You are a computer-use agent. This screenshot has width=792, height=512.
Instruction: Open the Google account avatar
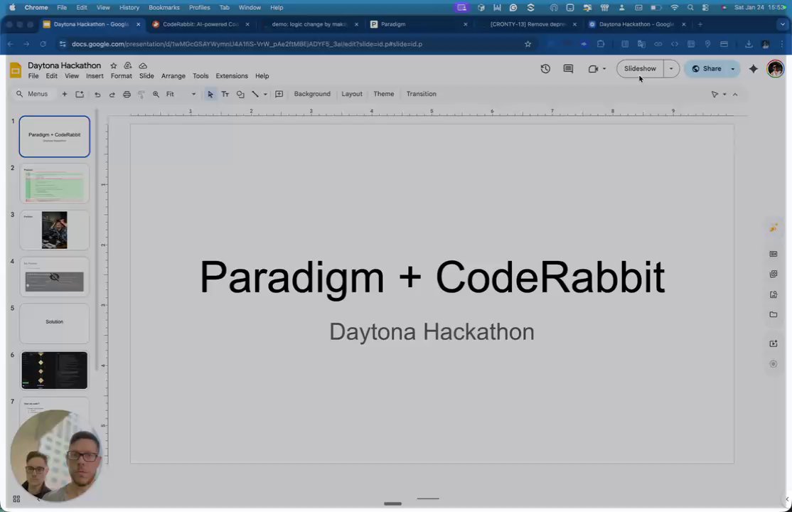pyautogui.click(x=776, y=69)
